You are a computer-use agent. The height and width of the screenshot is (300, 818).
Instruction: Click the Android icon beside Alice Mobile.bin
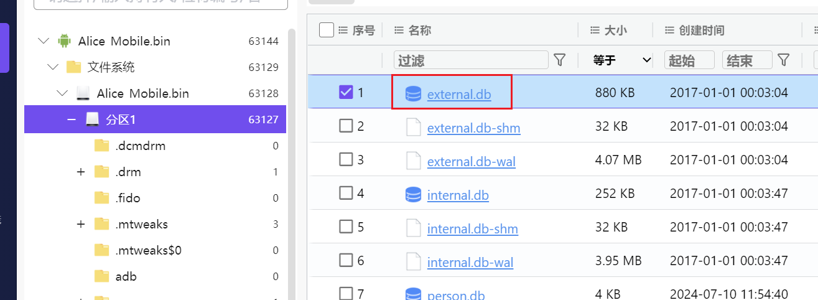pyautogui.click(x=63, y=41)
